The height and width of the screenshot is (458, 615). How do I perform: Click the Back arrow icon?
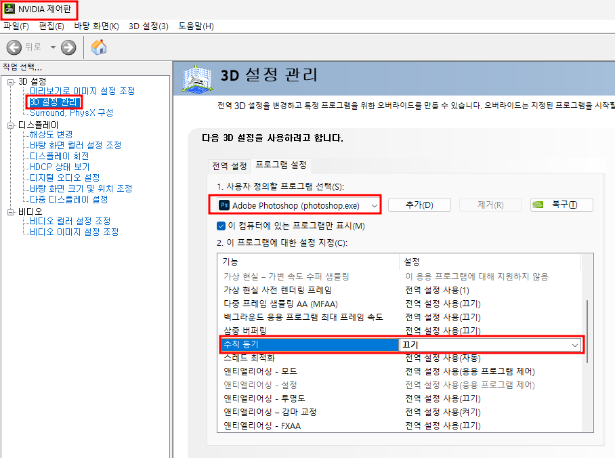click(x=14, y=47)
